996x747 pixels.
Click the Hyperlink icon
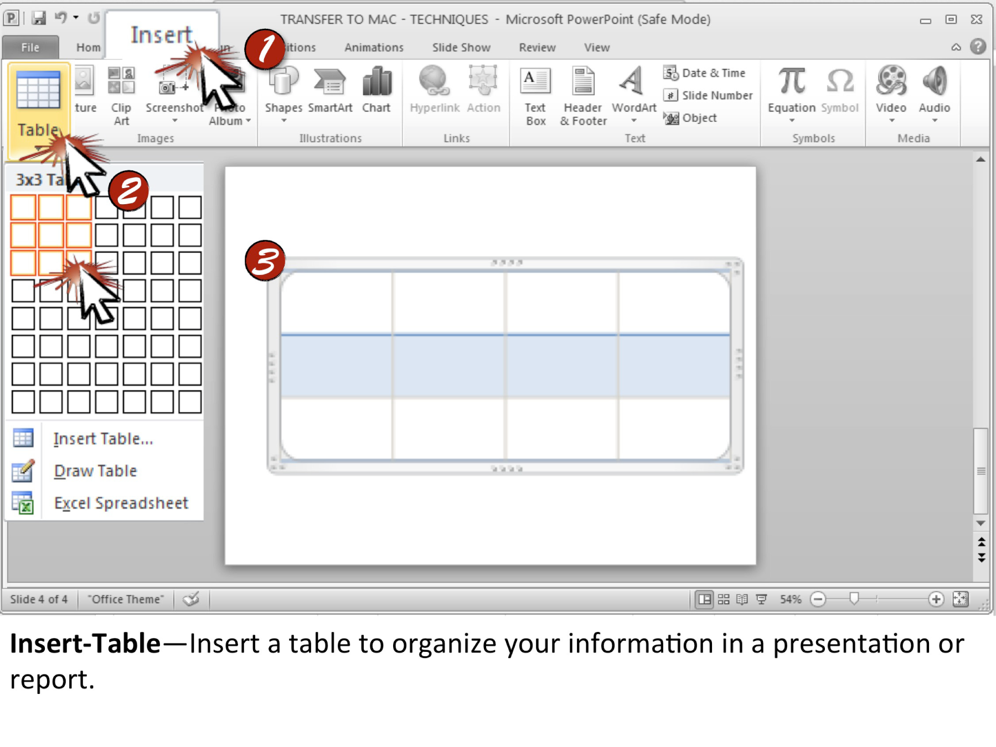434,80
